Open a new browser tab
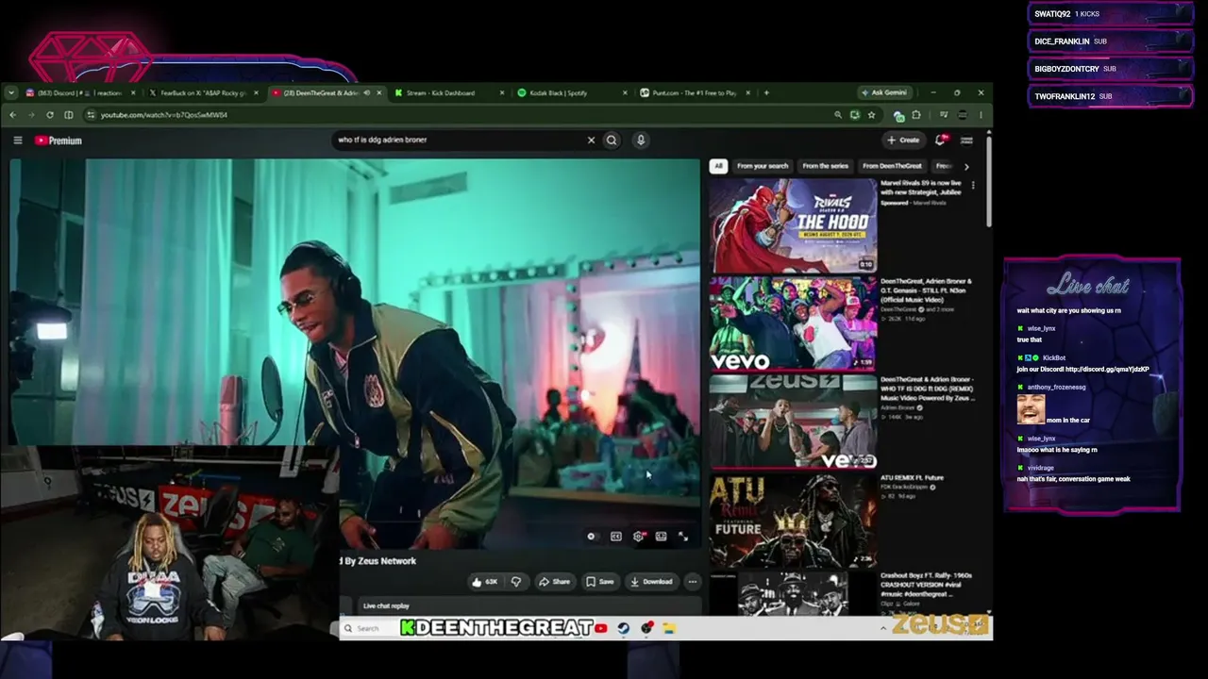 click(x=766, y=93)
